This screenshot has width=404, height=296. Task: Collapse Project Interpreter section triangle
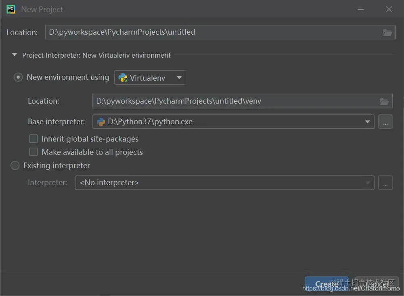coord(15,55)
